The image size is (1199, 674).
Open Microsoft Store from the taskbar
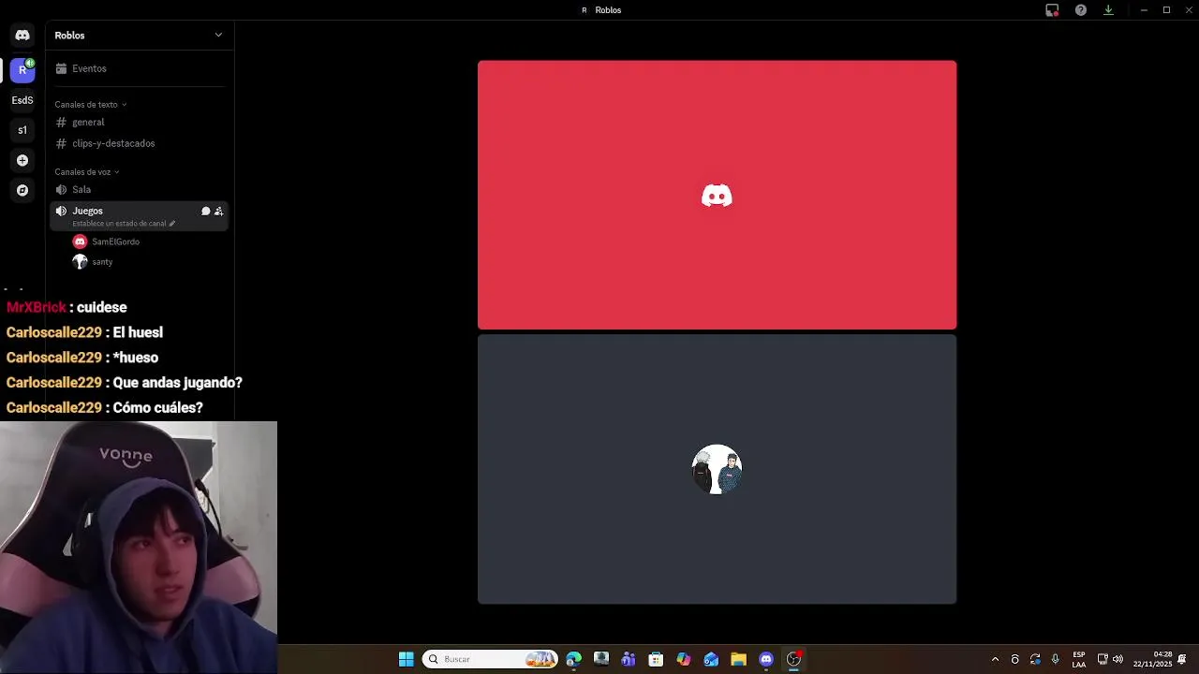coord(656,659)
